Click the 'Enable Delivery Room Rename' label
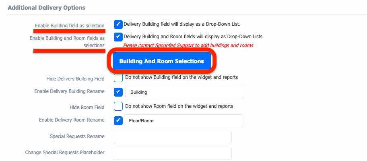Screen dimensions: 367x161 (72, 120)
